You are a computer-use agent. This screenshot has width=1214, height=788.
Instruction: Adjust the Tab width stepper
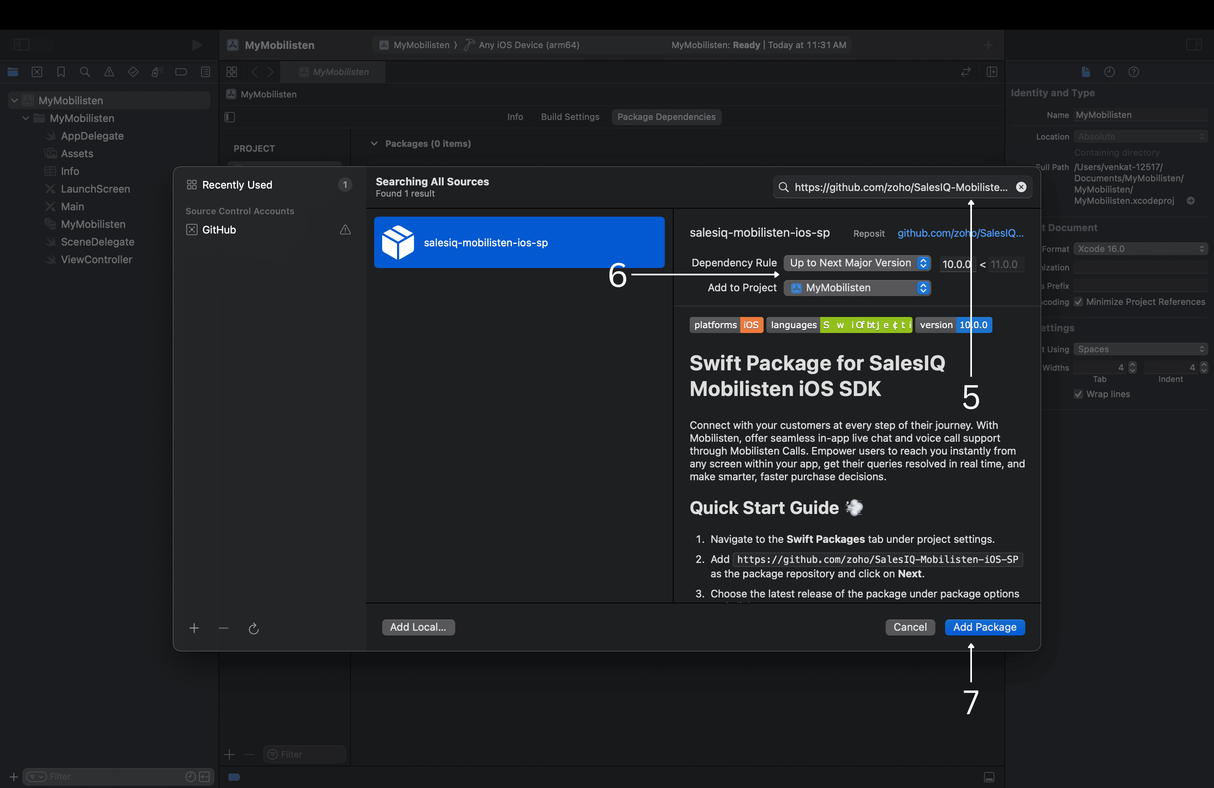click(1133, 368)
